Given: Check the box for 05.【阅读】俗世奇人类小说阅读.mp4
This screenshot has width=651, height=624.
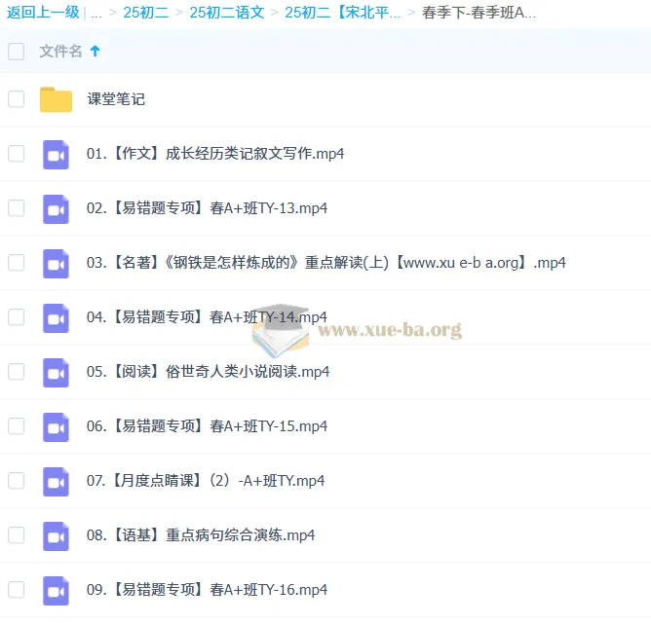Looking at the screenshot, I should coord(17,372).
